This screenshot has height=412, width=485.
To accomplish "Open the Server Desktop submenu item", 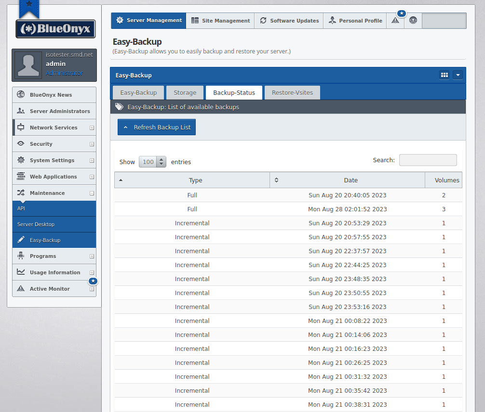I will 54,224.
